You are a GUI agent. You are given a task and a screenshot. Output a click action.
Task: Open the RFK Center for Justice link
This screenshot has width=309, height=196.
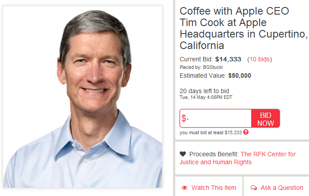coord(268,154)
